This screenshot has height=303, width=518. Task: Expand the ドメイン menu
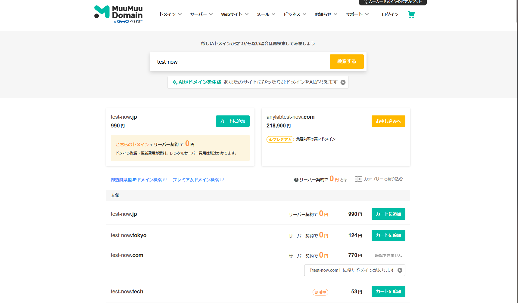(170, 14)
